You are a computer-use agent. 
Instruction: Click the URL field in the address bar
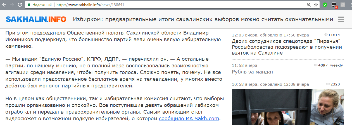pos(168,5)
